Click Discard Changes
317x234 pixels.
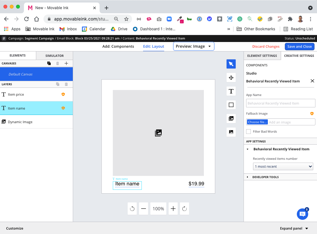[x=266, y=46]
